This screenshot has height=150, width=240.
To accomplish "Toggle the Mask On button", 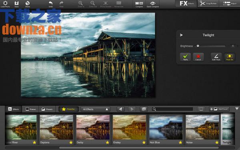I will point(230,57).
